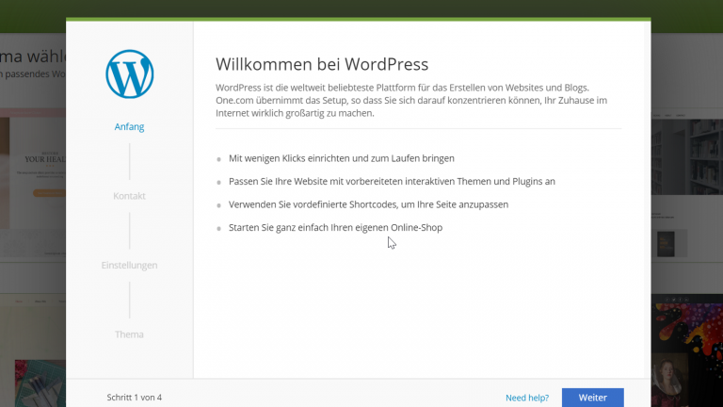Click bullet dot beside 'Mit wenigen Klicks'
This screenshot has height=407, width=723.
pyautogui.click(x=219, y=159)
